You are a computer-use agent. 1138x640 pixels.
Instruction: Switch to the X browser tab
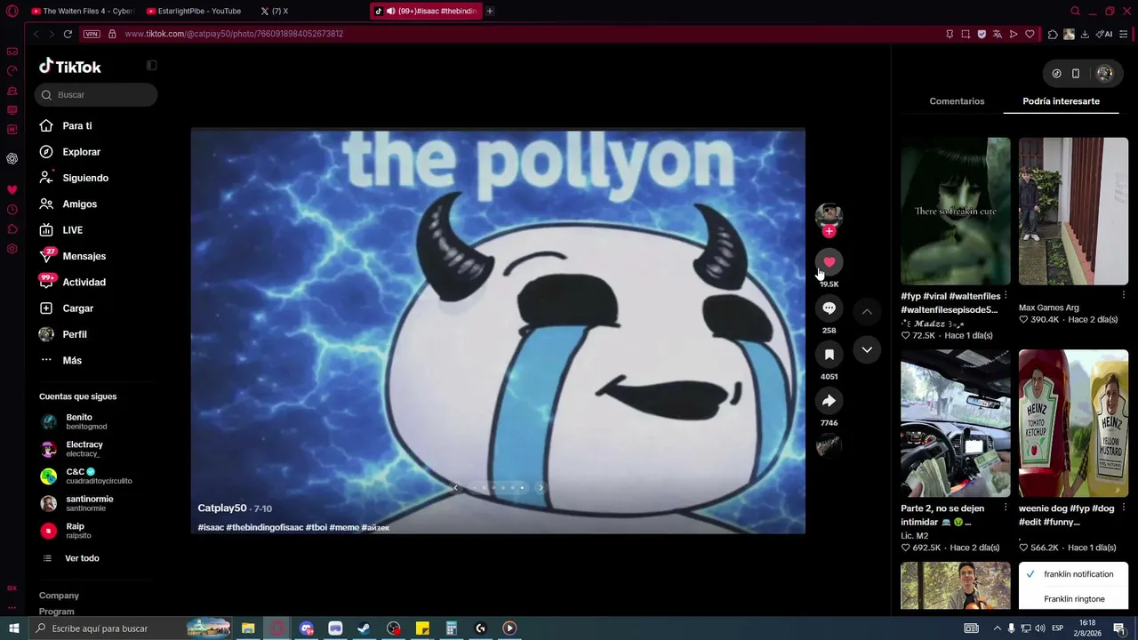point(309,11)
